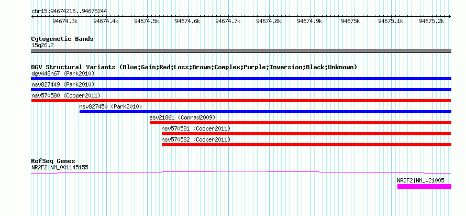
Task: Click the 94674.3k ruler tick label
Action: click(65, 21)
